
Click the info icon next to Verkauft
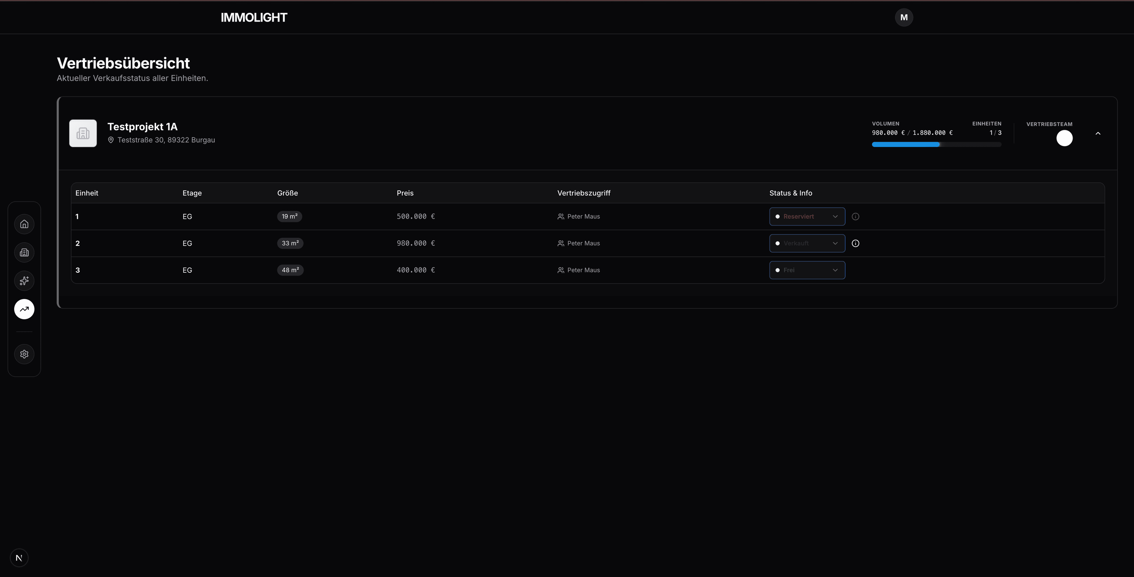tap(855, 243)
